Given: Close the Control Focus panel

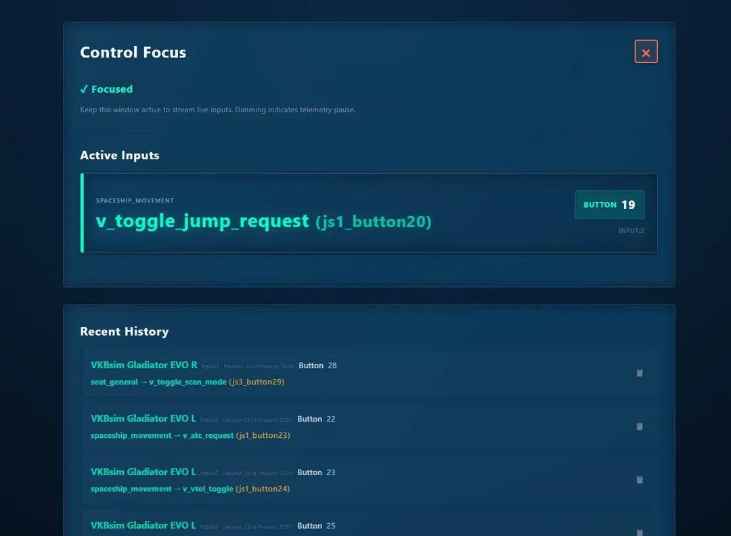Looking at the screenshot, I should pos(646,51).
